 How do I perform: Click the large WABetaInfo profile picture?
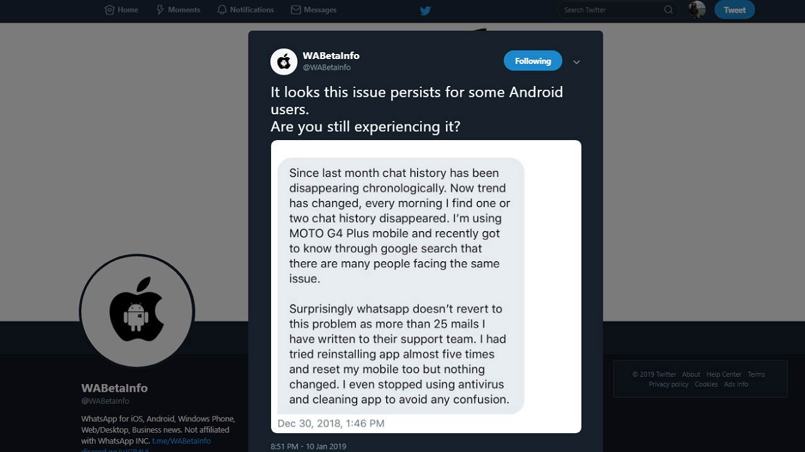click(x=137, y=311)
